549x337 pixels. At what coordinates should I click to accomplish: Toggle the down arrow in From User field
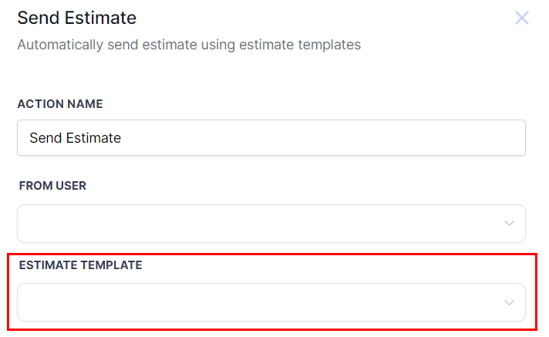click(509, 224)
